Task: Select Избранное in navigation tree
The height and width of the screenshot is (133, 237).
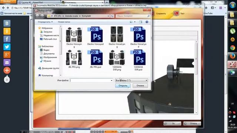Action: point(47,28)
